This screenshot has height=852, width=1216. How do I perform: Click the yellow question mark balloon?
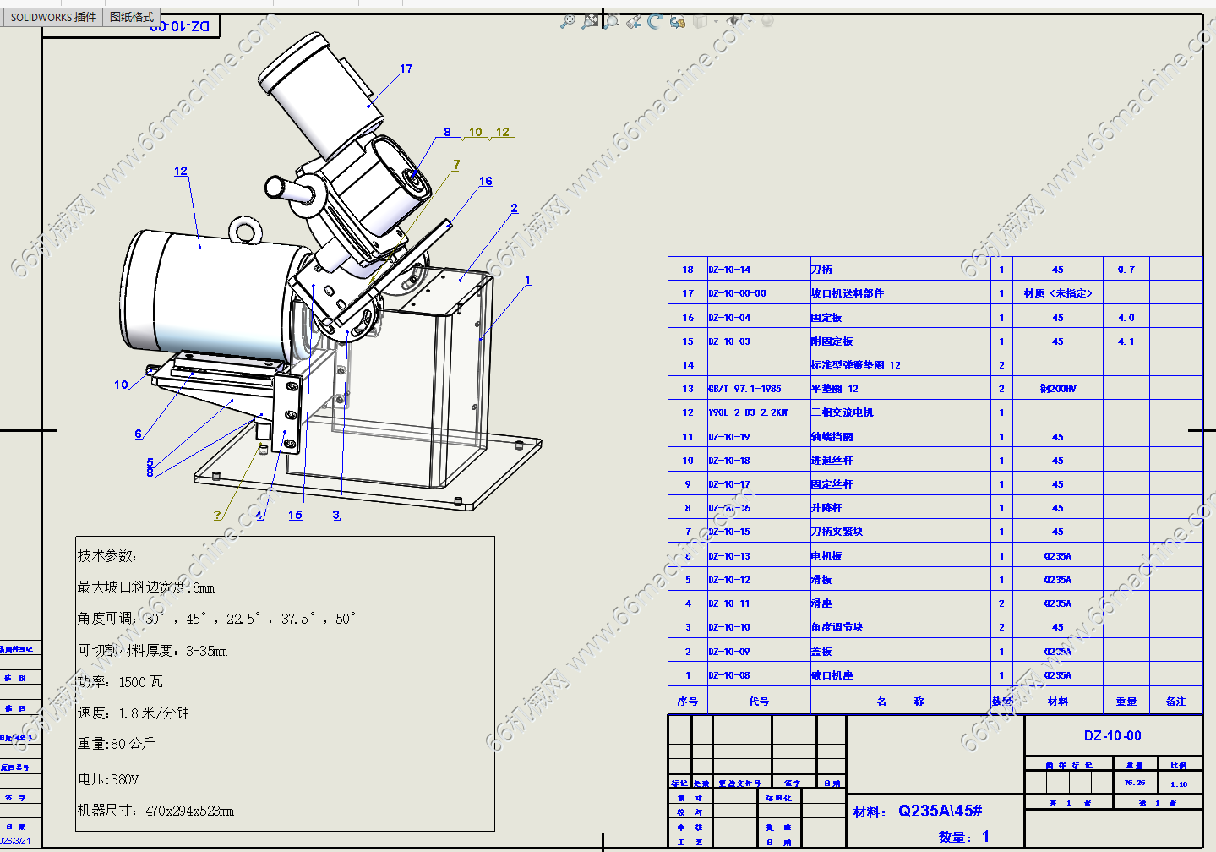click(x=217, y=515)
